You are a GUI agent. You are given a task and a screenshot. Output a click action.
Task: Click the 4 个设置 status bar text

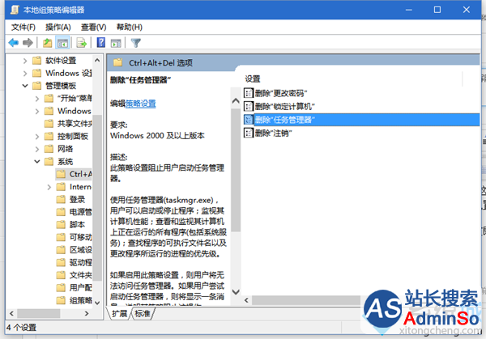coord(21,327)
